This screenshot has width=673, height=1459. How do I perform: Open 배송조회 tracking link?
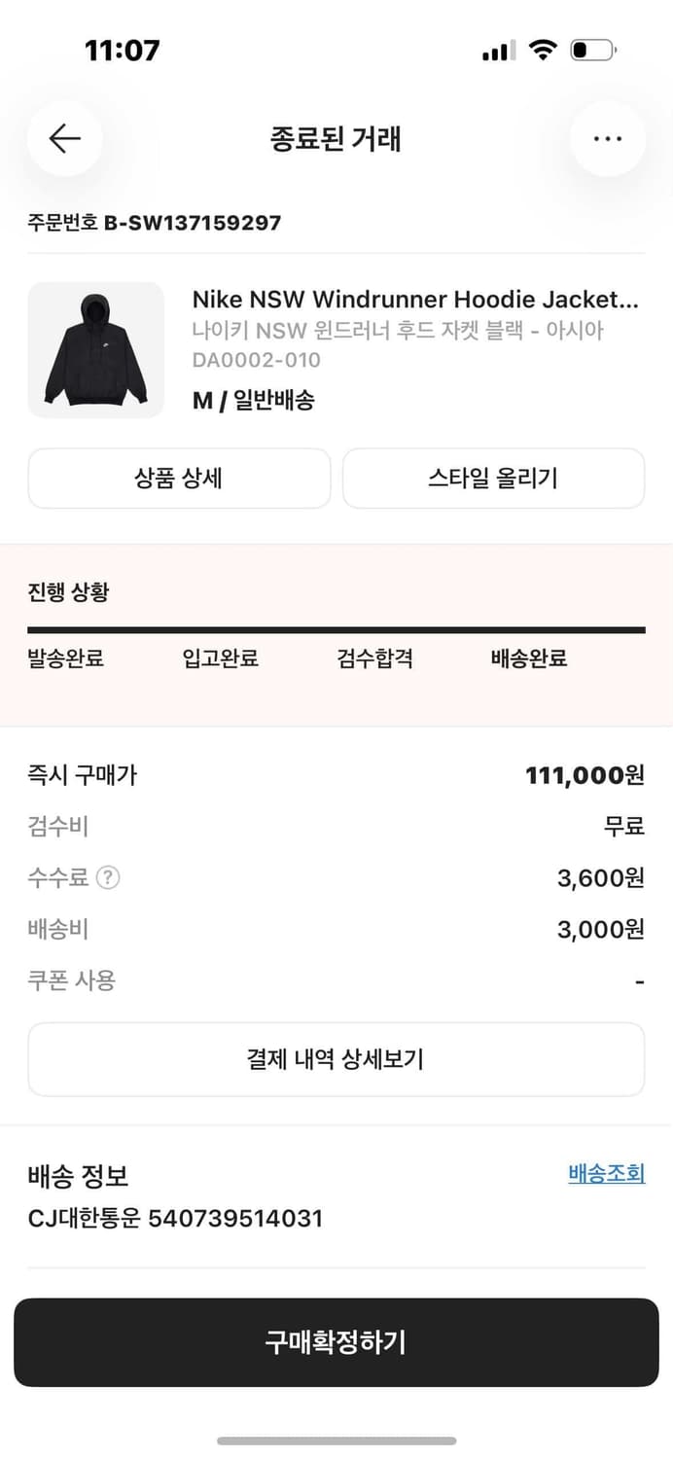tap(607, 1174)
